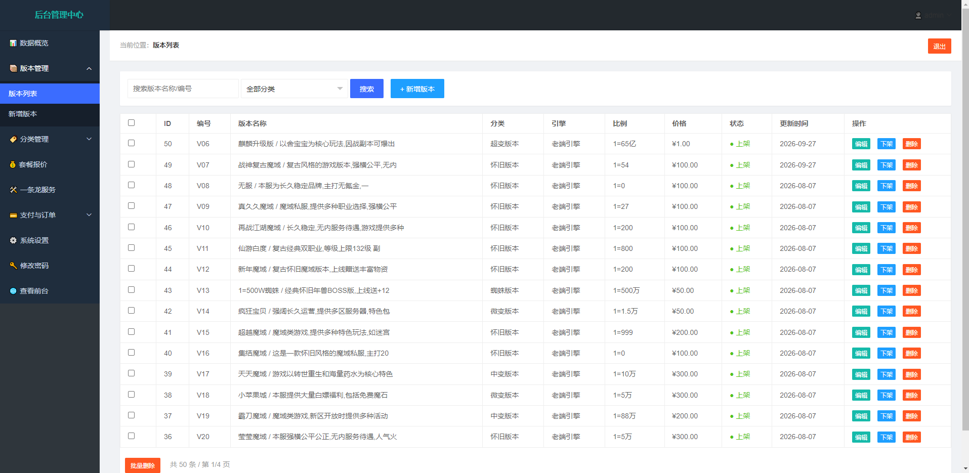The image size is (969, 473).
Task: Open the 新增版本 sidebar item
Action: (50, 114)
